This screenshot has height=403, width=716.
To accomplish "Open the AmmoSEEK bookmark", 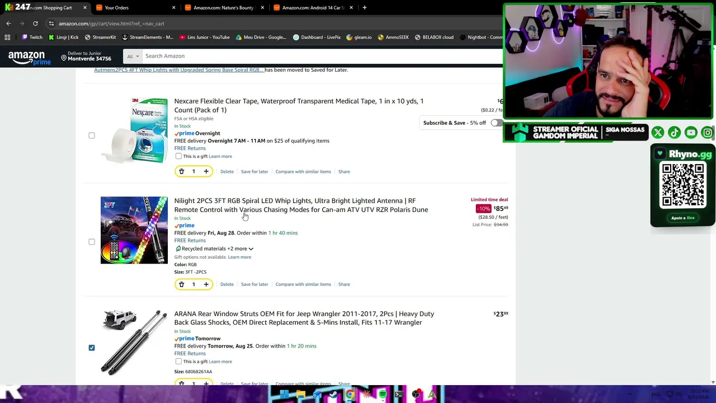I will [393, 38].
